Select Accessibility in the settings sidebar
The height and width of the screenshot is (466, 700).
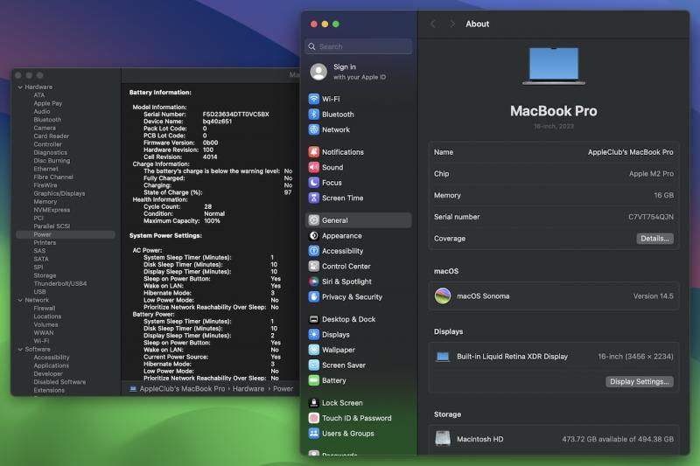(x=342, y=251)
